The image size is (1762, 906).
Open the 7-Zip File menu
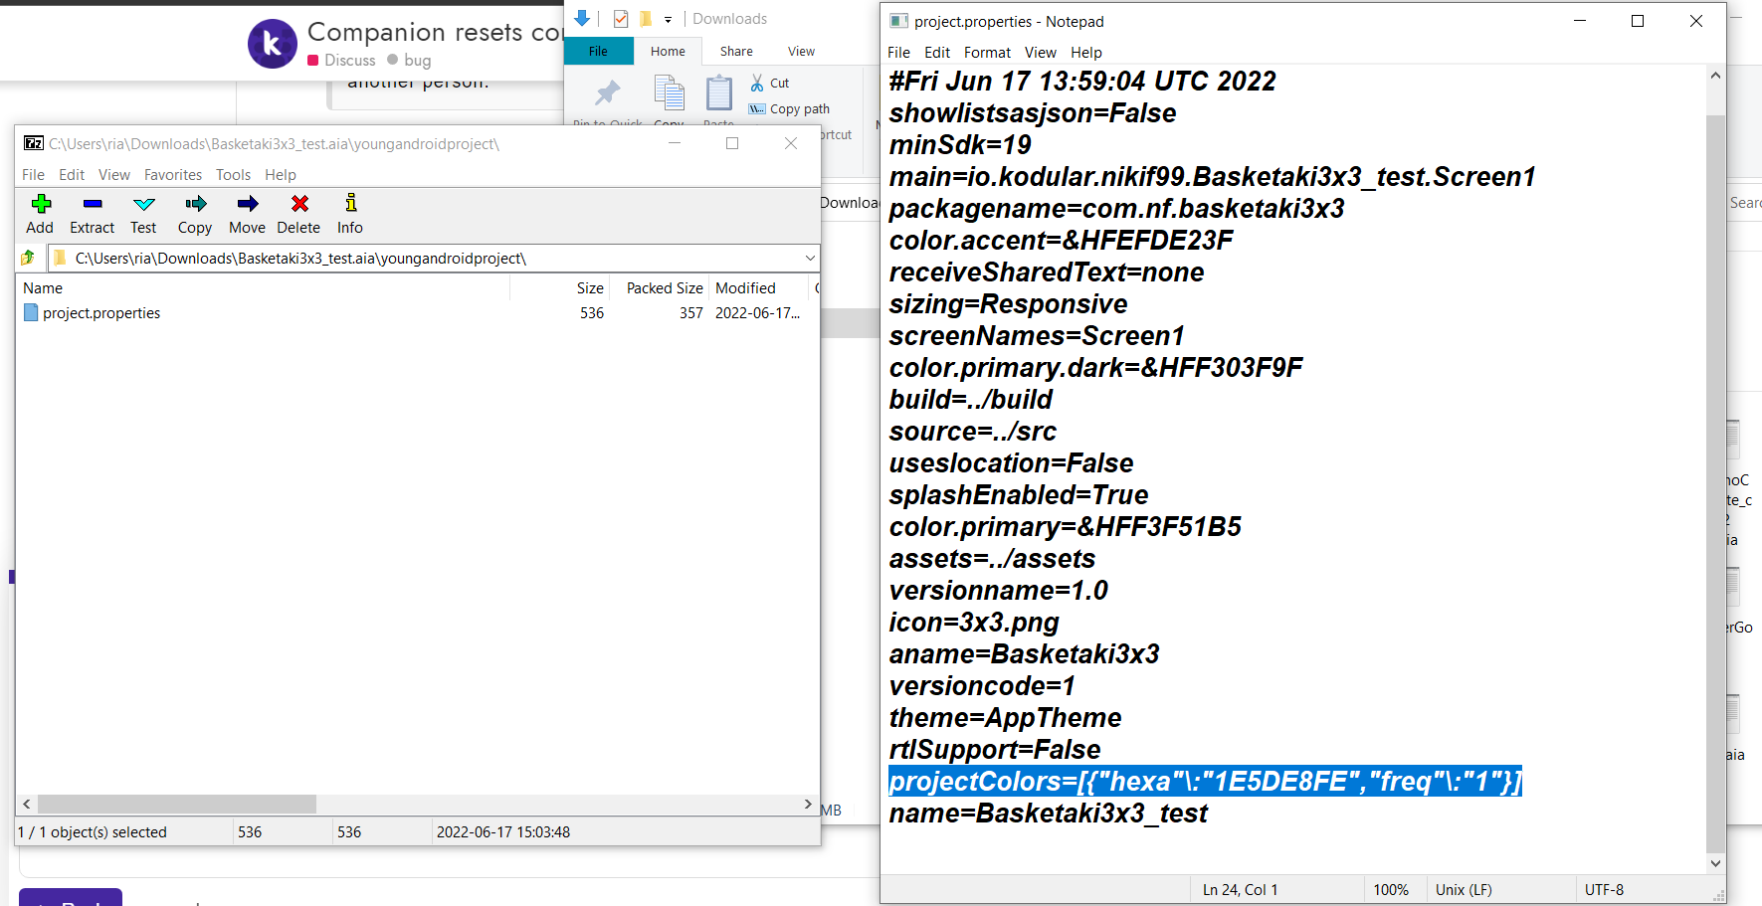pyautogui.click(x=34, y=175)
